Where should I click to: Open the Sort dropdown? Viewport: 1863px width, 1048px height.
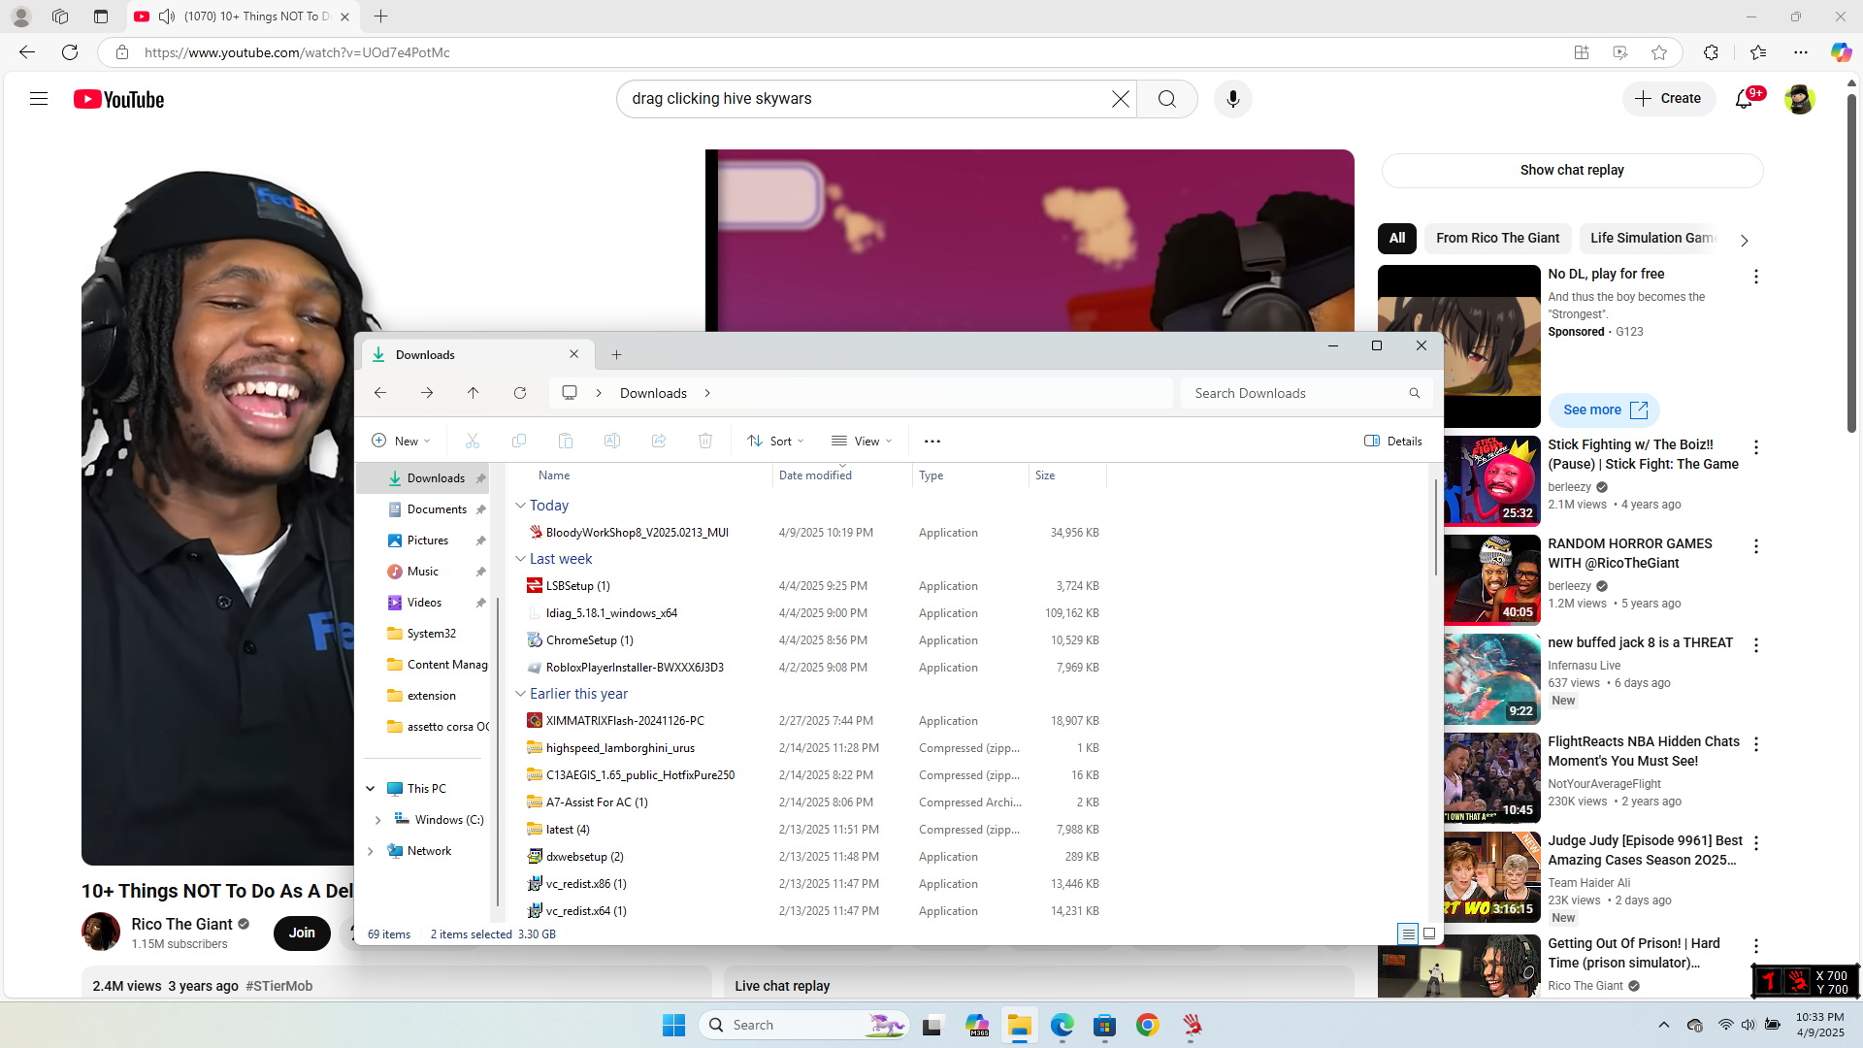(x=775, y=442)
